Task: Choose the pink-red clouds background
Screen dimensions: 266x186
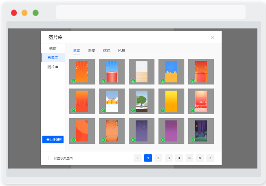Action: pos(201,101)
